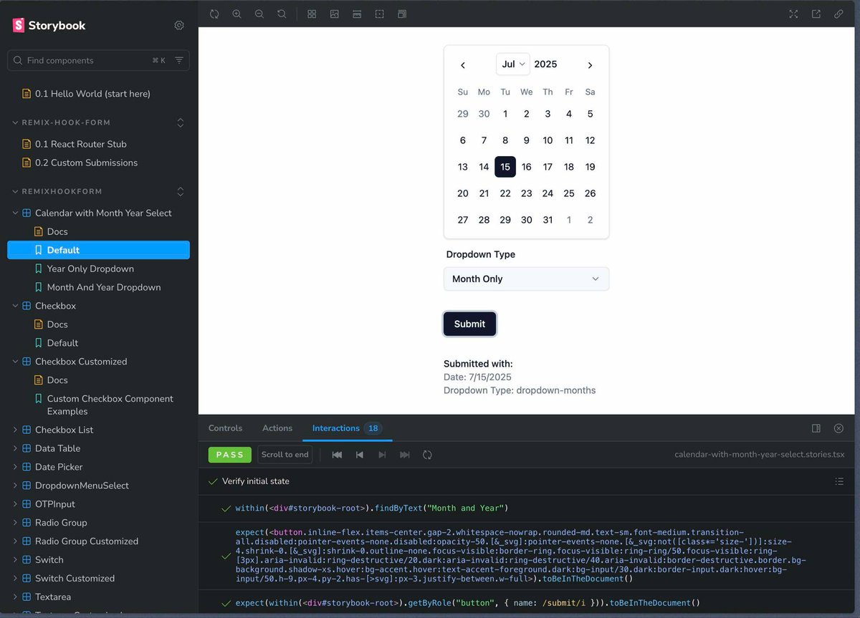Open the Jul month dropdown
Image resolution: width=860 pixels, height=618 pixels.
point(513,64)
